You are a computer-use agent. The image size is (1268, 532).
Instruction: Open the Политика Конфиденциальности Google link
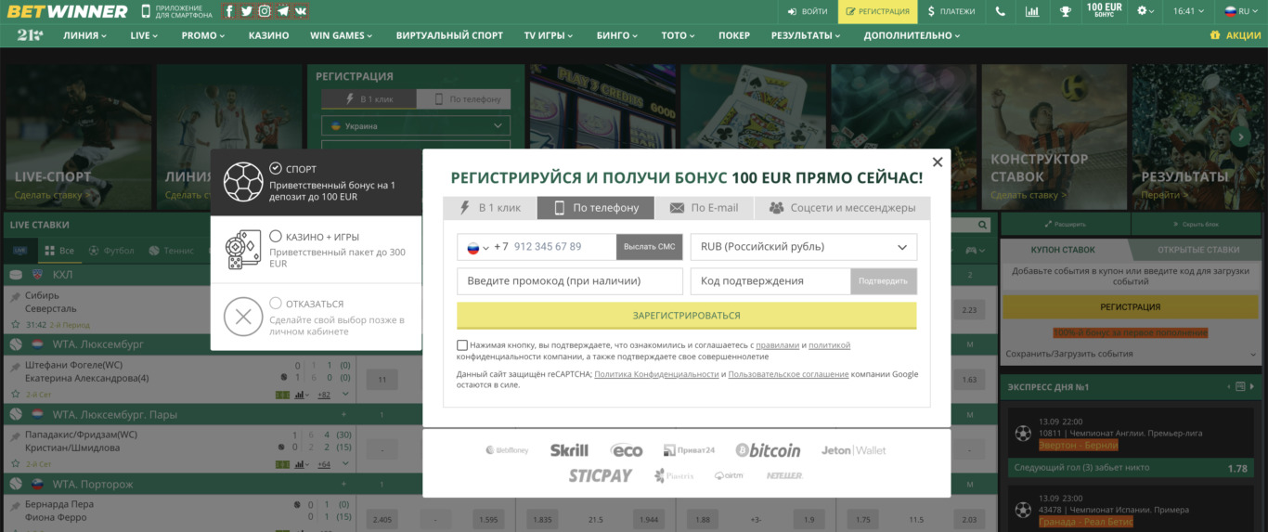point(656,374)
